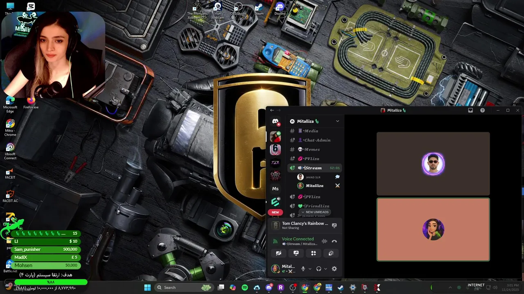Open voice connection signal details

(x=276, y=241)
